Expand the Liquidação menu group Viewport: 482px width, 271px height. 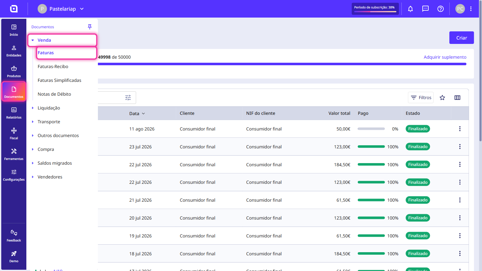(62, 108)
